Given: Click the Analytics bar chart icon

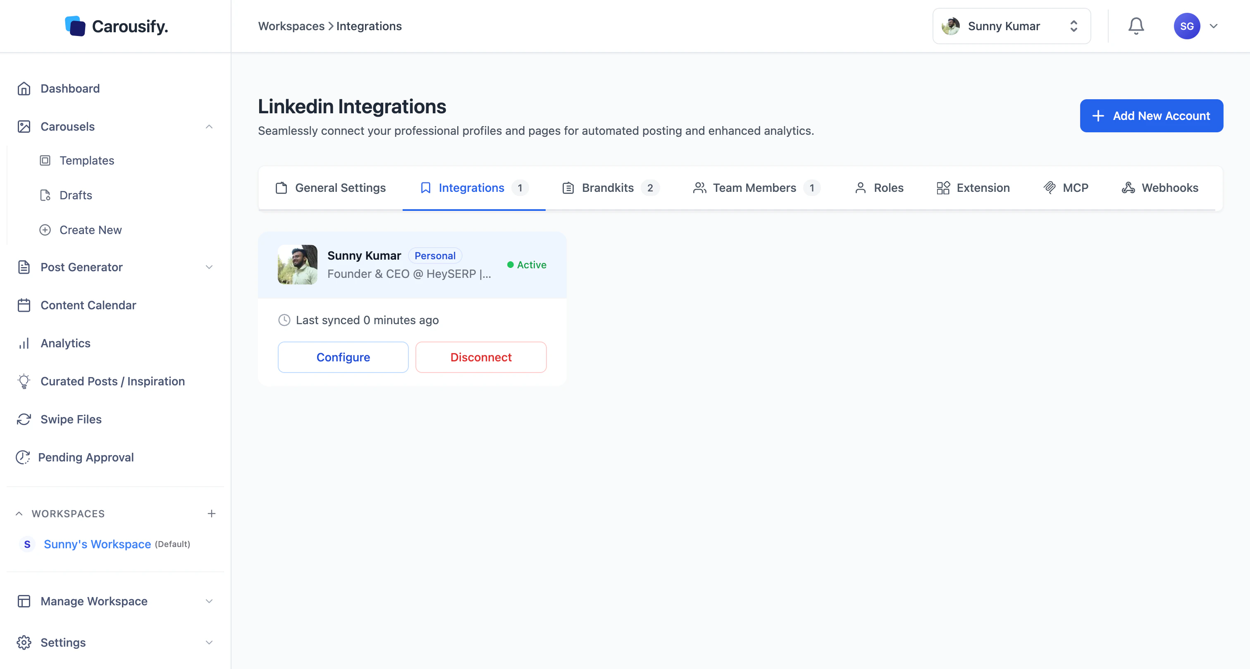Looking at the screenshot, I should (24, 343).
